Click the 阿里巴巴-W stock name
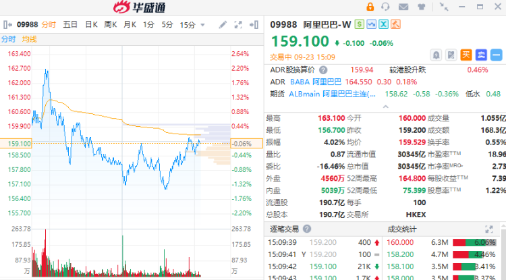Image resolution: width=506 pixels, height=280 pixels. click(x=327, y=24)
